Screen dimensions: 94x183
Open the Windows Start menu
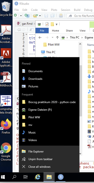pyautogui.click(x=3, y=177)
